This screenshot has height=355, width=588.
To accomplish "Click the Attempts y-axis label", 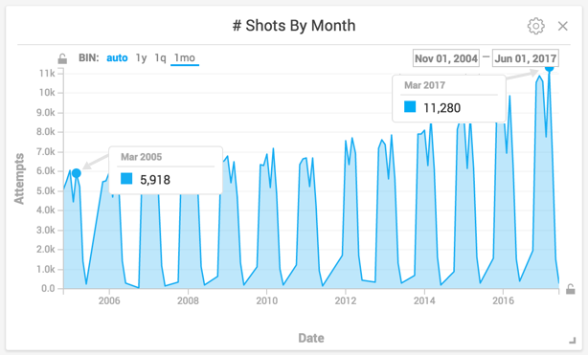I will [x=19, y=179].
